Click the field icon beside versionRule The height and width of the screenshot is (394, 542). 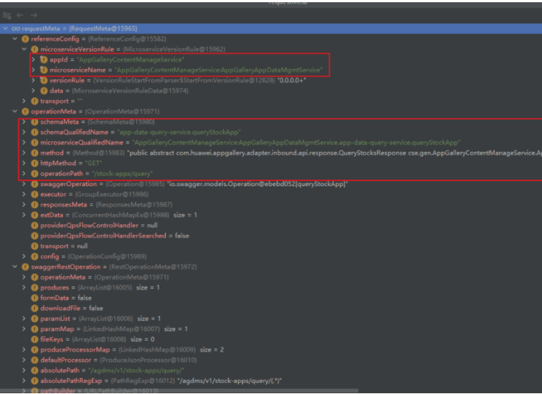(x=44, y=80)
